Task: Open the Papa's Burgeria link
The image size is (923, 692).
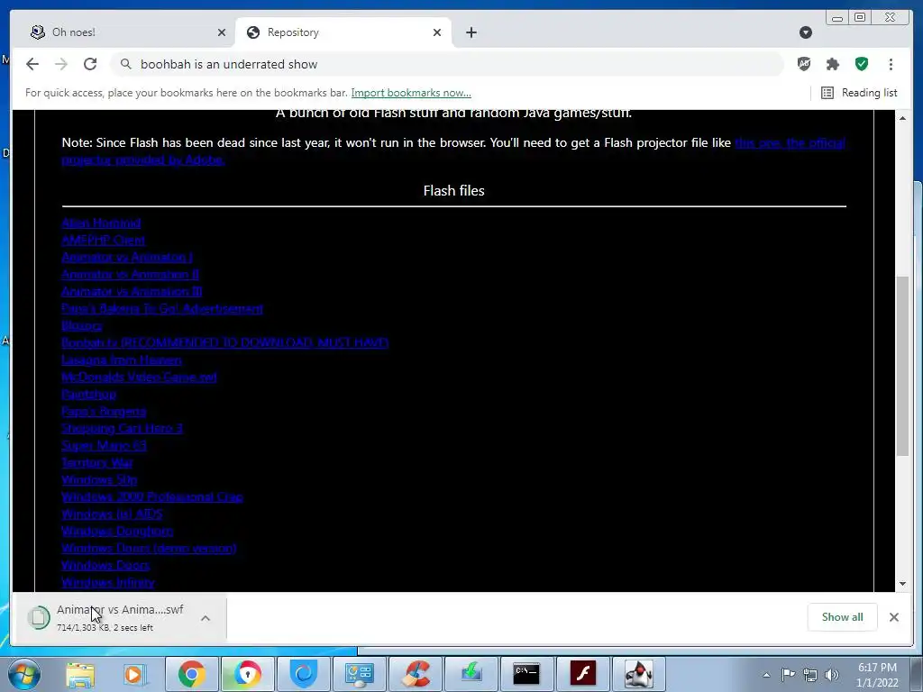Action: (x=104, y=411)
